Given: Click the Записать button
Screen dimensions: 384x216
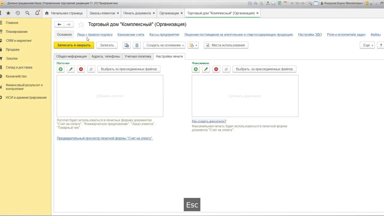Looking at the screenshot, I should pos(107,45).
